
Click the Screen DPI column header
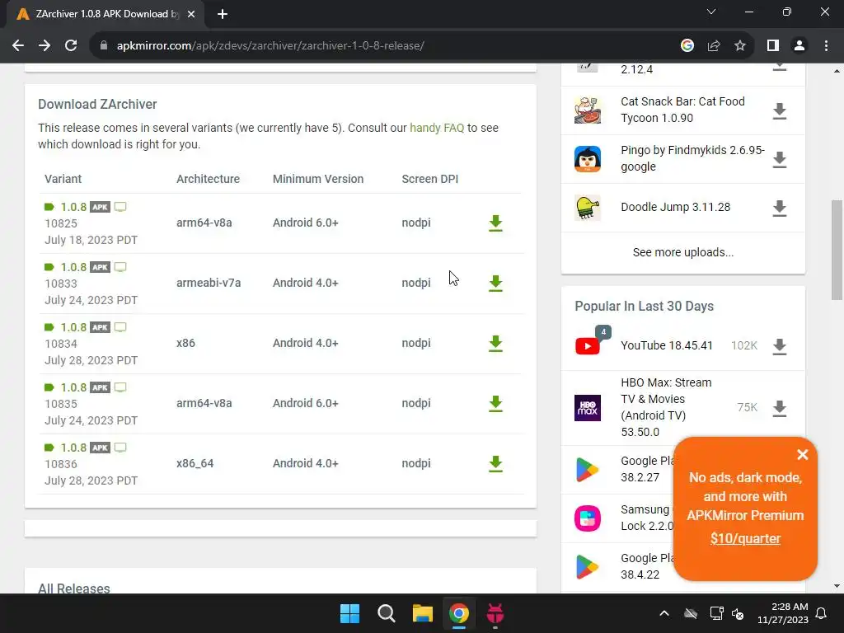[x=429, y=179]
